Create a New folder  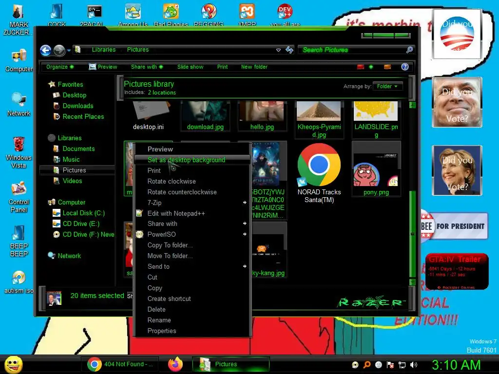[x=254, y=67]
